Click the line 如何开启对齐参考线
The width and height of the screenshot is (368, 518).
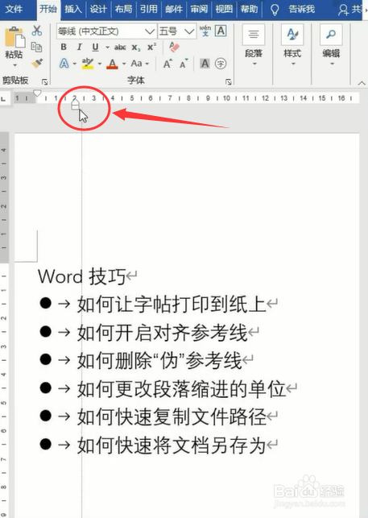point(162,333)
